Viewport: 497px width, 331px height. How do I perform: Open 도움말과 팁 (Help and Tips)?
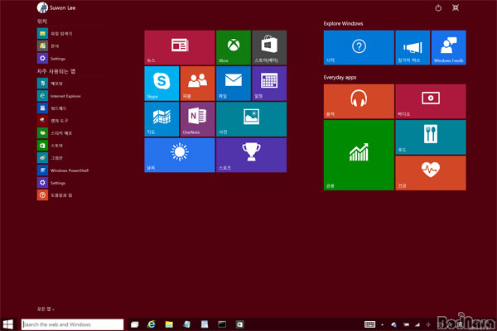[x=55, y=195]
